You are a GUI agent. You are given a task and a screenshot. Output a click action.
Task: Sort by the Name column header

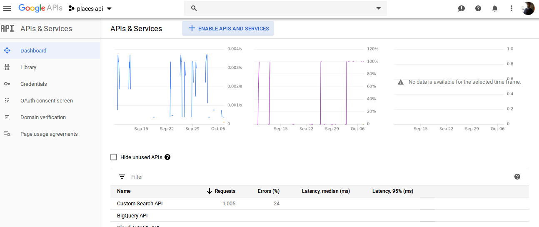pyautogui.click(x=124, y=191)
